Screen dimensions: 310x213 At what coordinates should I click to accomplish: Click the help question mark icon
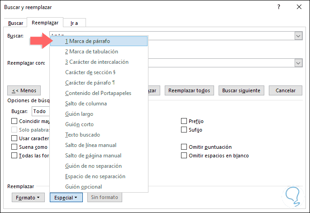pos(278,7)
